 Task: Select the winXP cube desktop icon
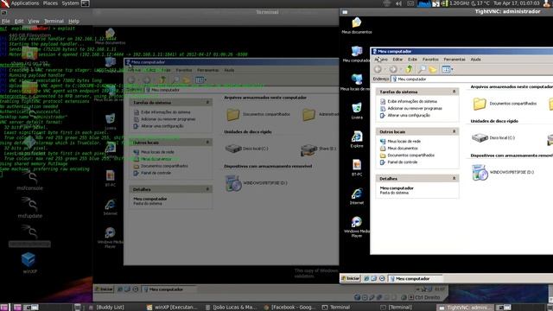(x=29, y=263)
